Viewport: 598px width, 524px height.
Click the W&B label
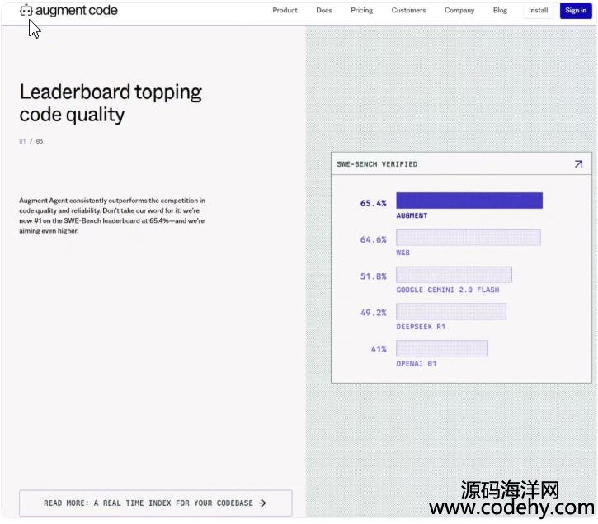point(403,253)
